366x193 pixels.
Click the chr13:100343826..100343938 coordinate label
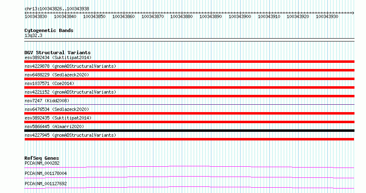pos(57,9)
